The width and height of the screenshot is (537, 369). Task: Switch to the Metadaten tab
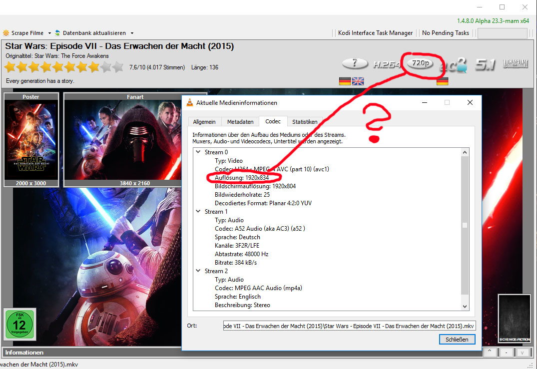(240, 122)
